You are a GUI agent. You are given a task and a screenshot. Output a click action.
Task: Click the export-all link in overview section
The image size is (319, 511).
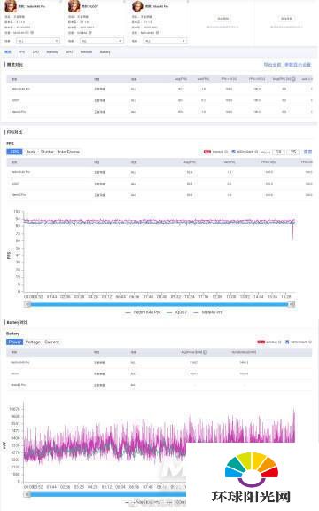click(x=272, y=65)
